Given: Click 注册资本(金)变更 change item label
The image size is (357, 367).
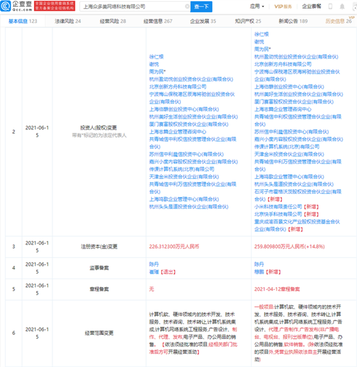Looking at the screenshot, I should click(99, 246).
